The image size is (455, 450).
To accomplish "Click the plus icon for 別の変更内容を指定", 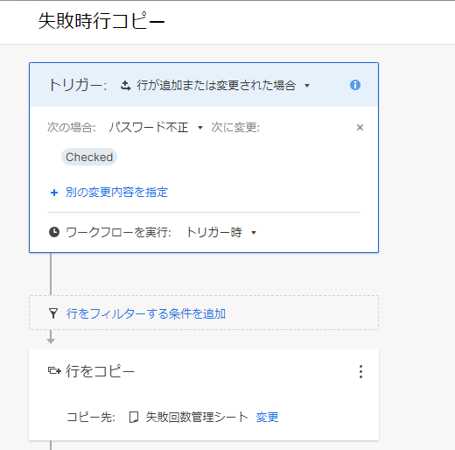I will pos(54,193).
